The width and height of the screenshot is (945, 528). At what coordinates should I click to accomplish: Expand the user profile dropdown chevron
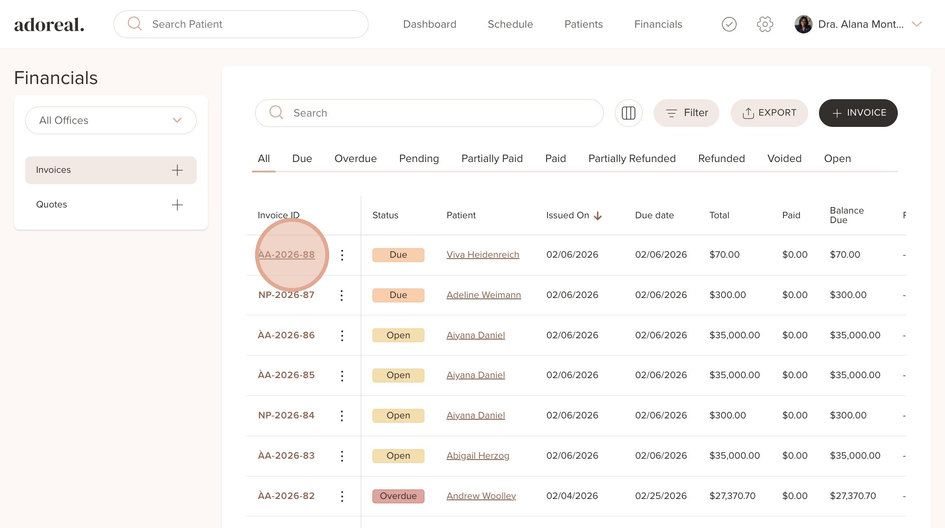(x=916, y=24)
